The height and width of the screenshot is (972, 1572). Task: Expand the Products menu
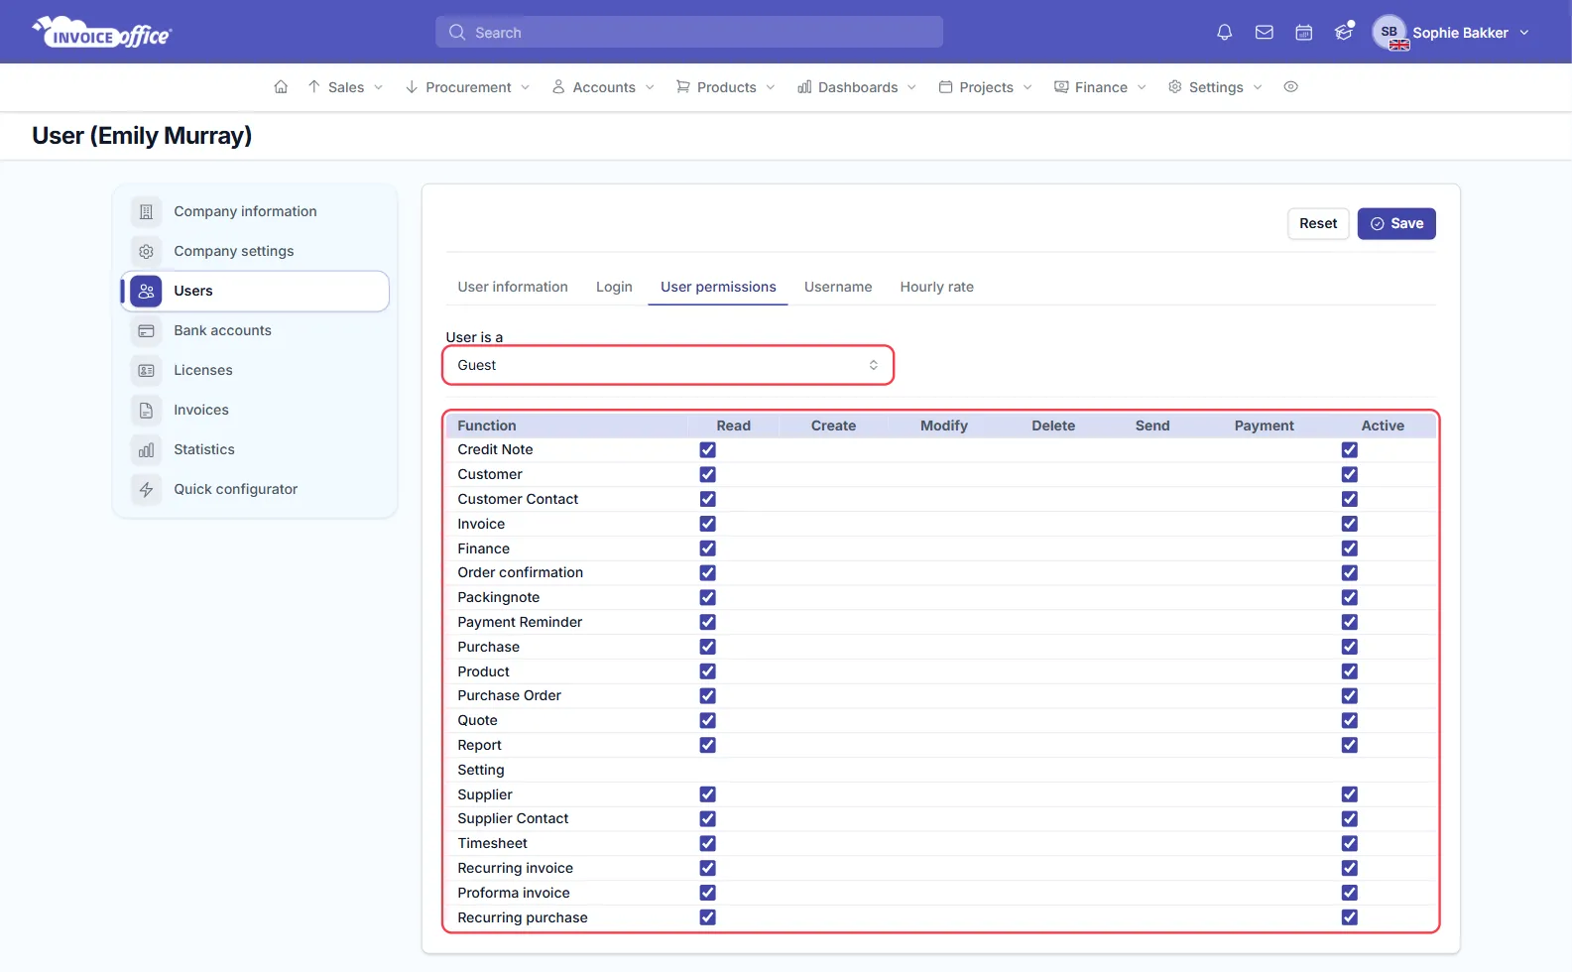pos(726,87)
